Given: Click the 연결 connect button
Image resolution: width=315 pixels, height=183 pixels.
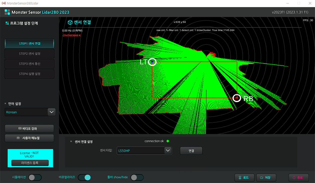Looking at the screenshot, I should pos(191,151).
